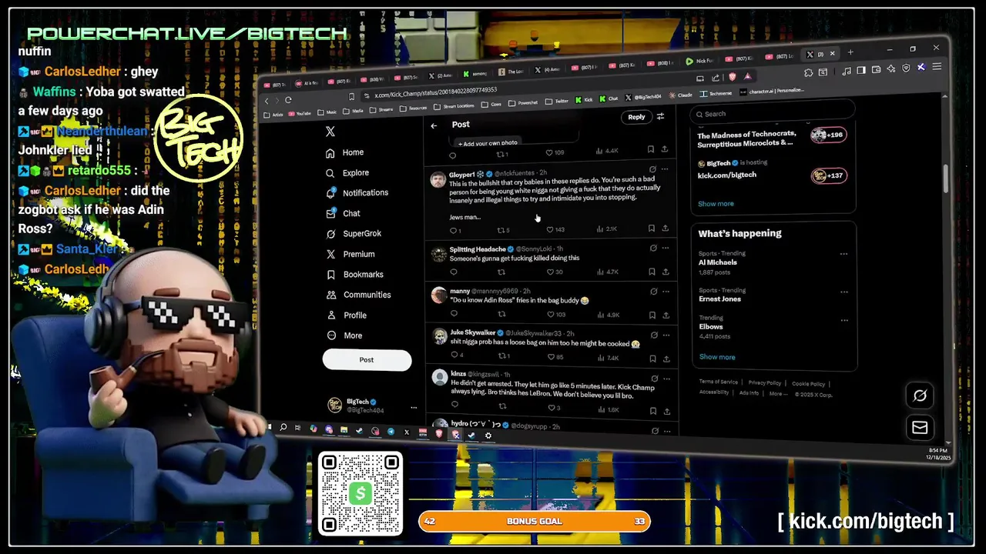Open Home in the X sidebar

coord(345,152)
